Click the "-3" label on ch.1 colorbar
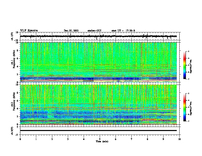The width and height of the screenshot is (202, 156). click(x=188, y=51)
